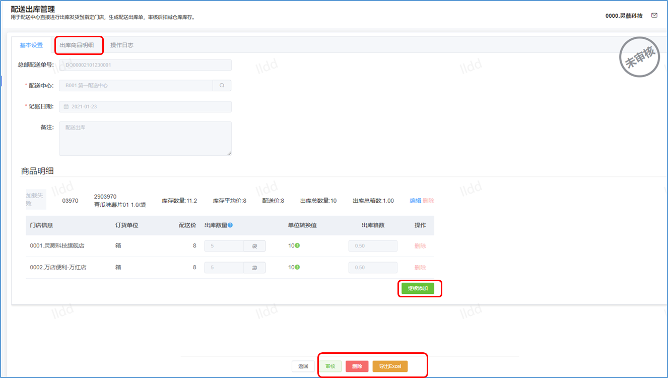Screen dimensions: 668x378
Task: Click the 门店信息 column header
Action: coord(41,225)
